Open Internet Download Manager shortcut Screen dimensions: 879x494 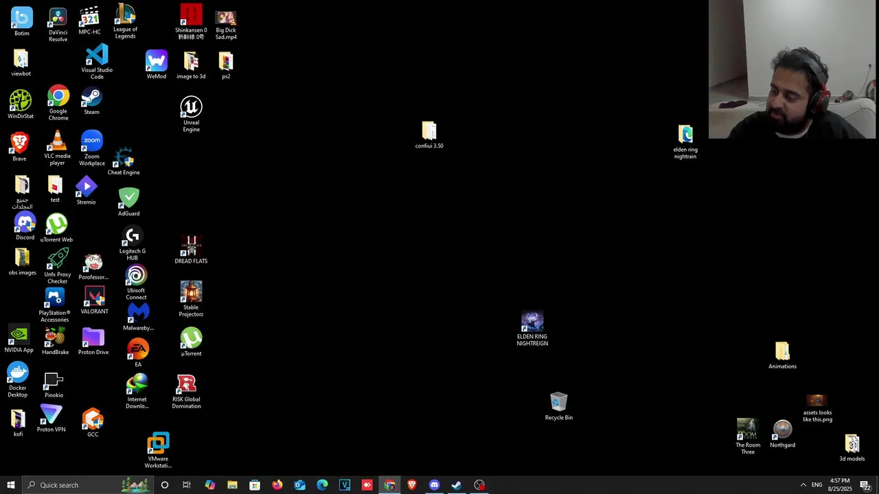[x=137, y=392]
